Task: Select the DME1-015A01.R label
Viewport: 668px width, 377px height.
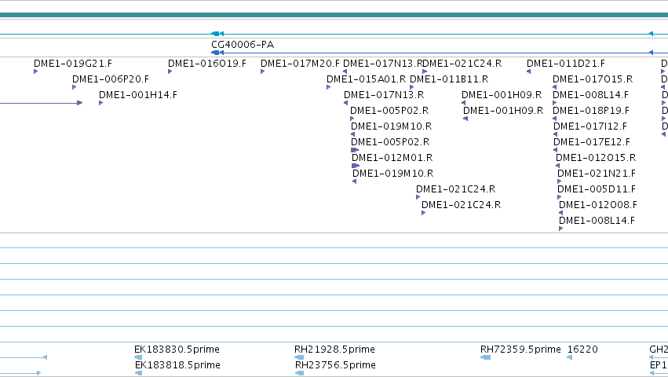Action: click(366, 79)
